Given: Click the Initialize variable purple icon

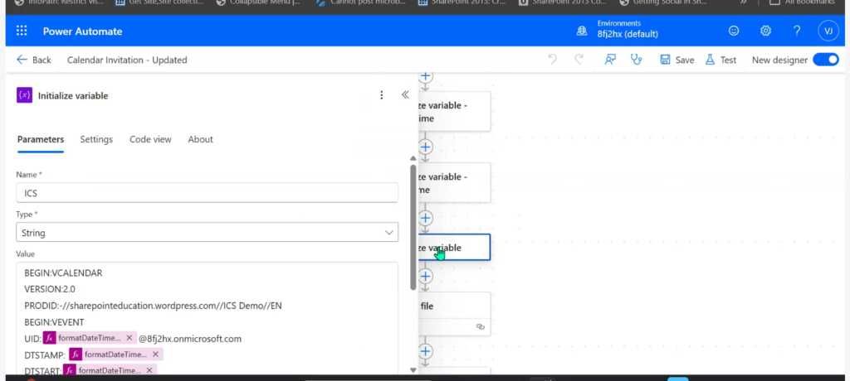Looking at the screenshot, I should tap(24, 95).
